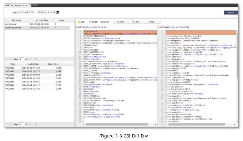Click left pane scroll-left arrow

coord(85,125)
